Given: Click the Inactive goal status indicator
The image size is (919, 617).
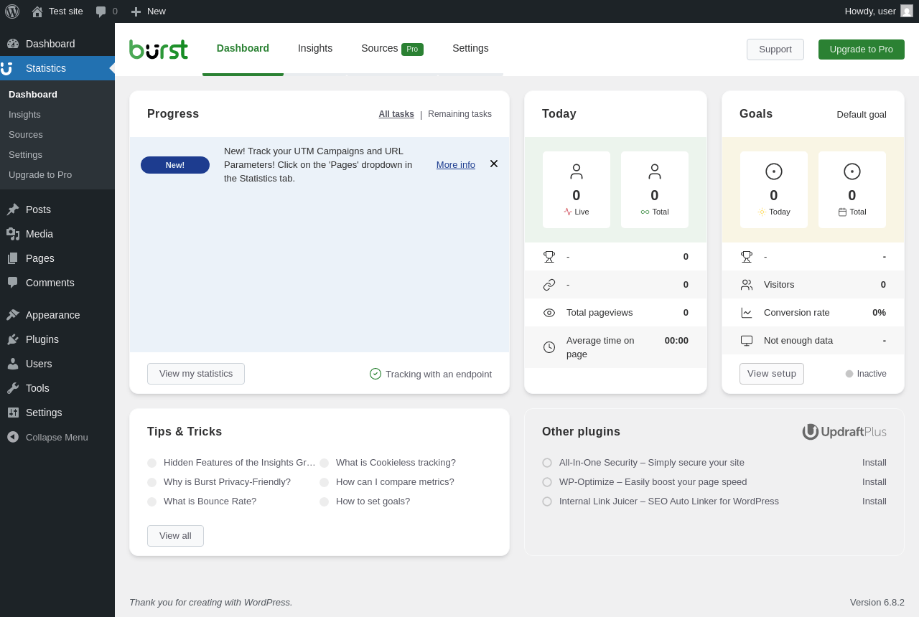Looking at the screenshot, I should coord(866,374).
